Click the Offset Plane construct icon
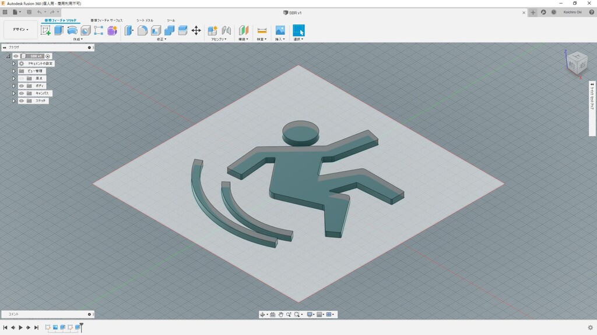The height and width of the screenshot is (335, 597). point(243,30)
